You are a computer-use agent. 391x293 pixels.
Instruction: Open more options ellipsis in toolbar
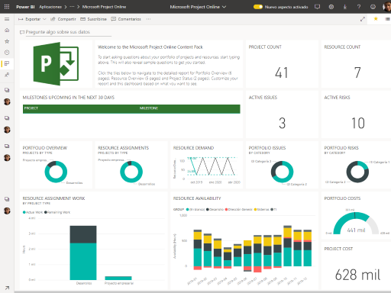pyautogui.click(x=148, y=19)
